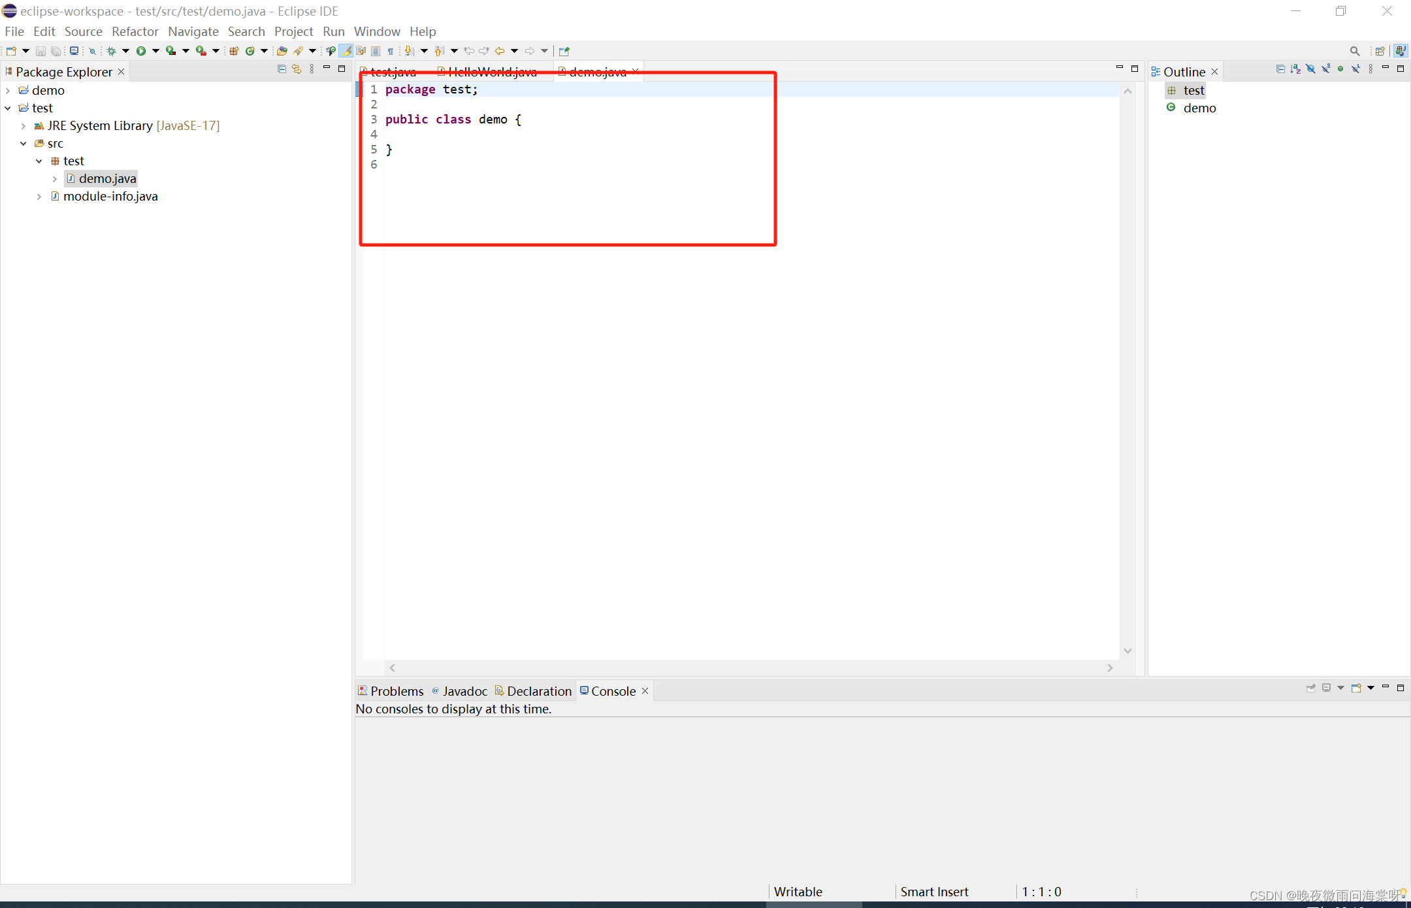This screenshot has height=908, width=1411.
Task: Open the Run button dropdown arrow
Action: [x=155, y=51]
